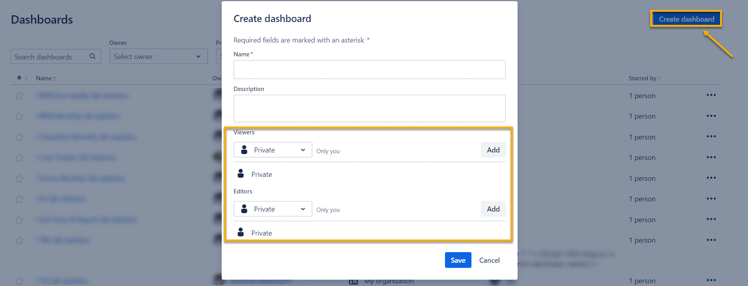Toggle the star on the third dashboard row
748x286 pixels.
click(x=19, y=137)
